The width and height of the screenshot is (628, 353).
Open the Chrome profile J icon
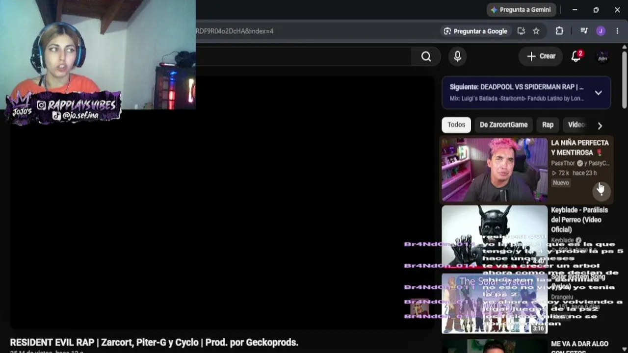(601, 31)
